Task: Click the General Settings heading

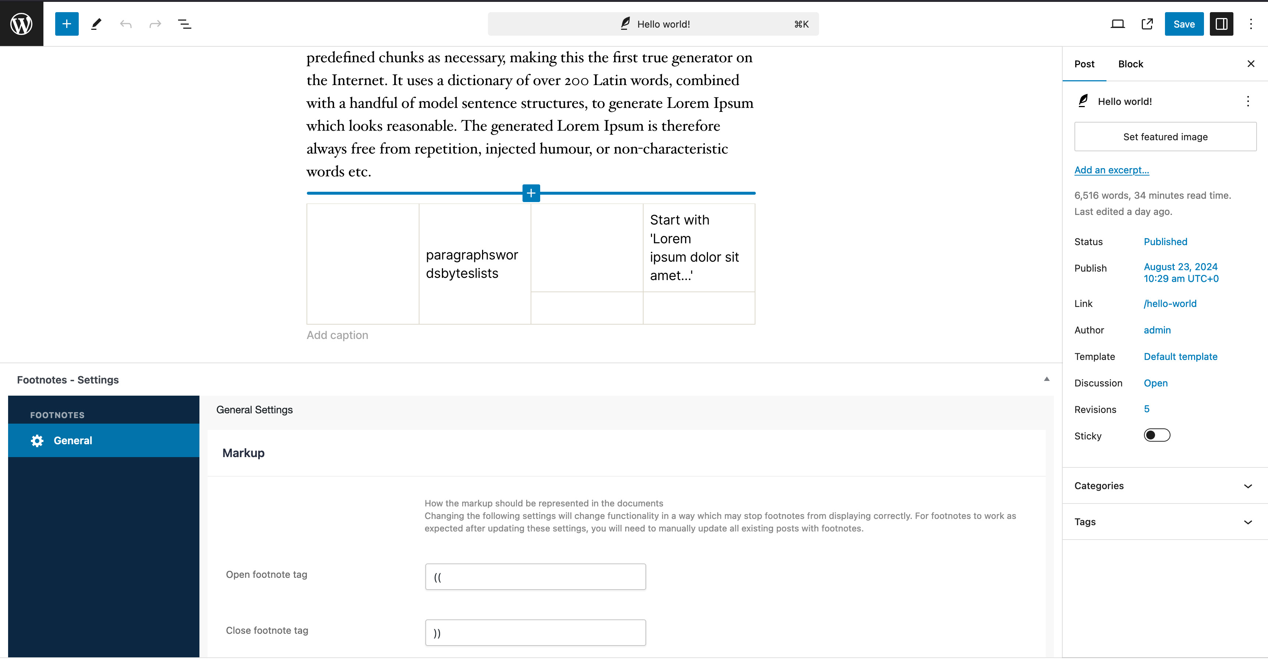Action: (x=254, y=410)
